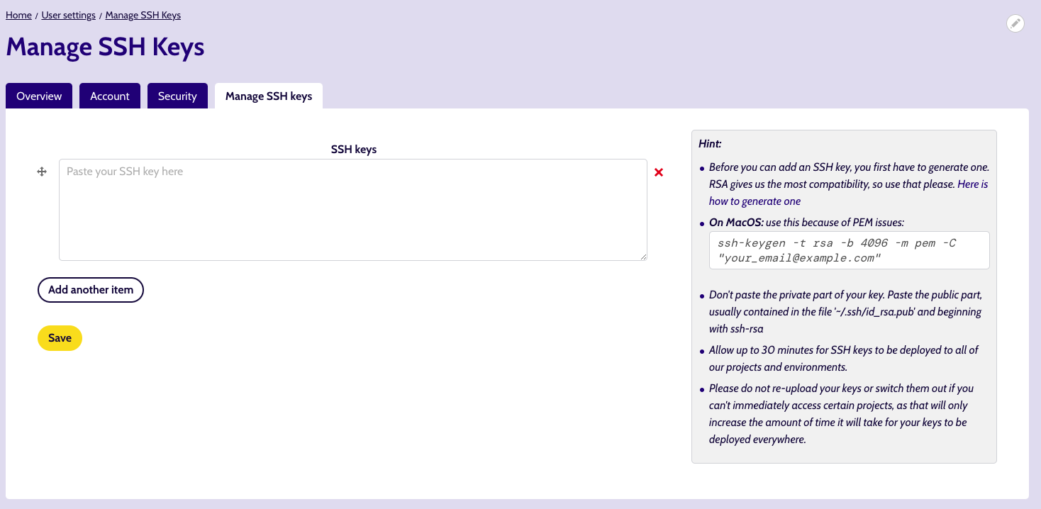Click Add another item button
This screenshot has width=1041, height=509.
pyautogui.click(x=91, y=290)
